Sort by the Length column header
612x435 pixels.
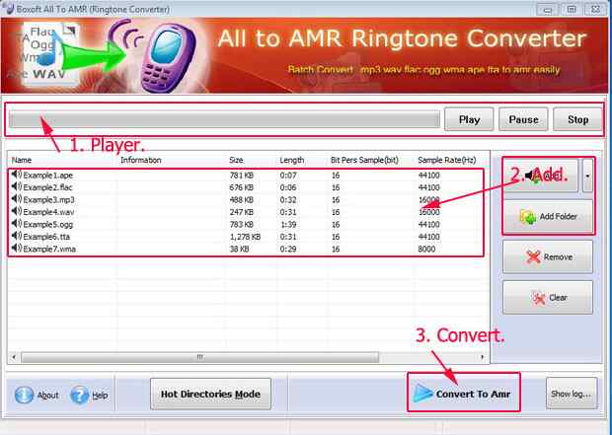[x=291, y=160]
